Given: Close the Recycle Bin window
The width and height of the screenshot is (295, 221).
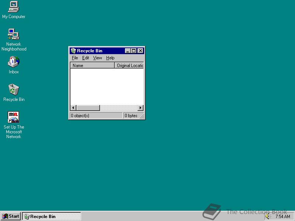Looking at the screenshot, I should (x=140, y=51).
